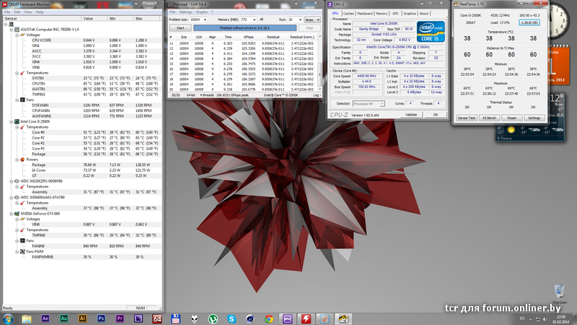Image resolution: width=577 pixels, height=325 pixels.
Task: Open Adobe Illustrator taskbar icon
Action: pyautogui.click(x=82, y=318)
